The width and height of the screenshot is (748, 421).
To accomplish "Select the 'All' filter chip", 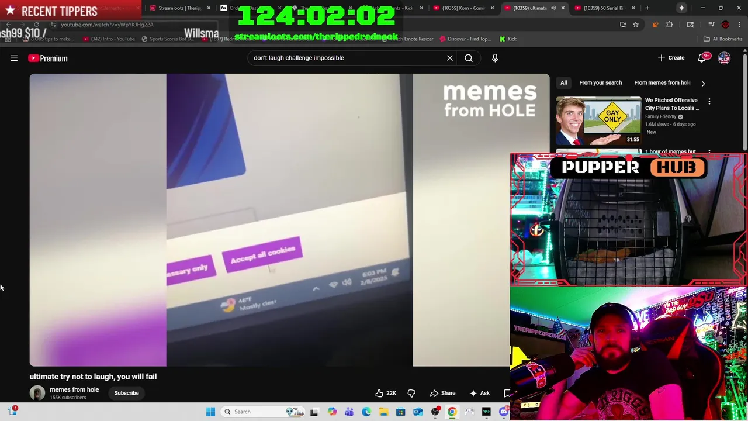I will click(x=563, y=82).
